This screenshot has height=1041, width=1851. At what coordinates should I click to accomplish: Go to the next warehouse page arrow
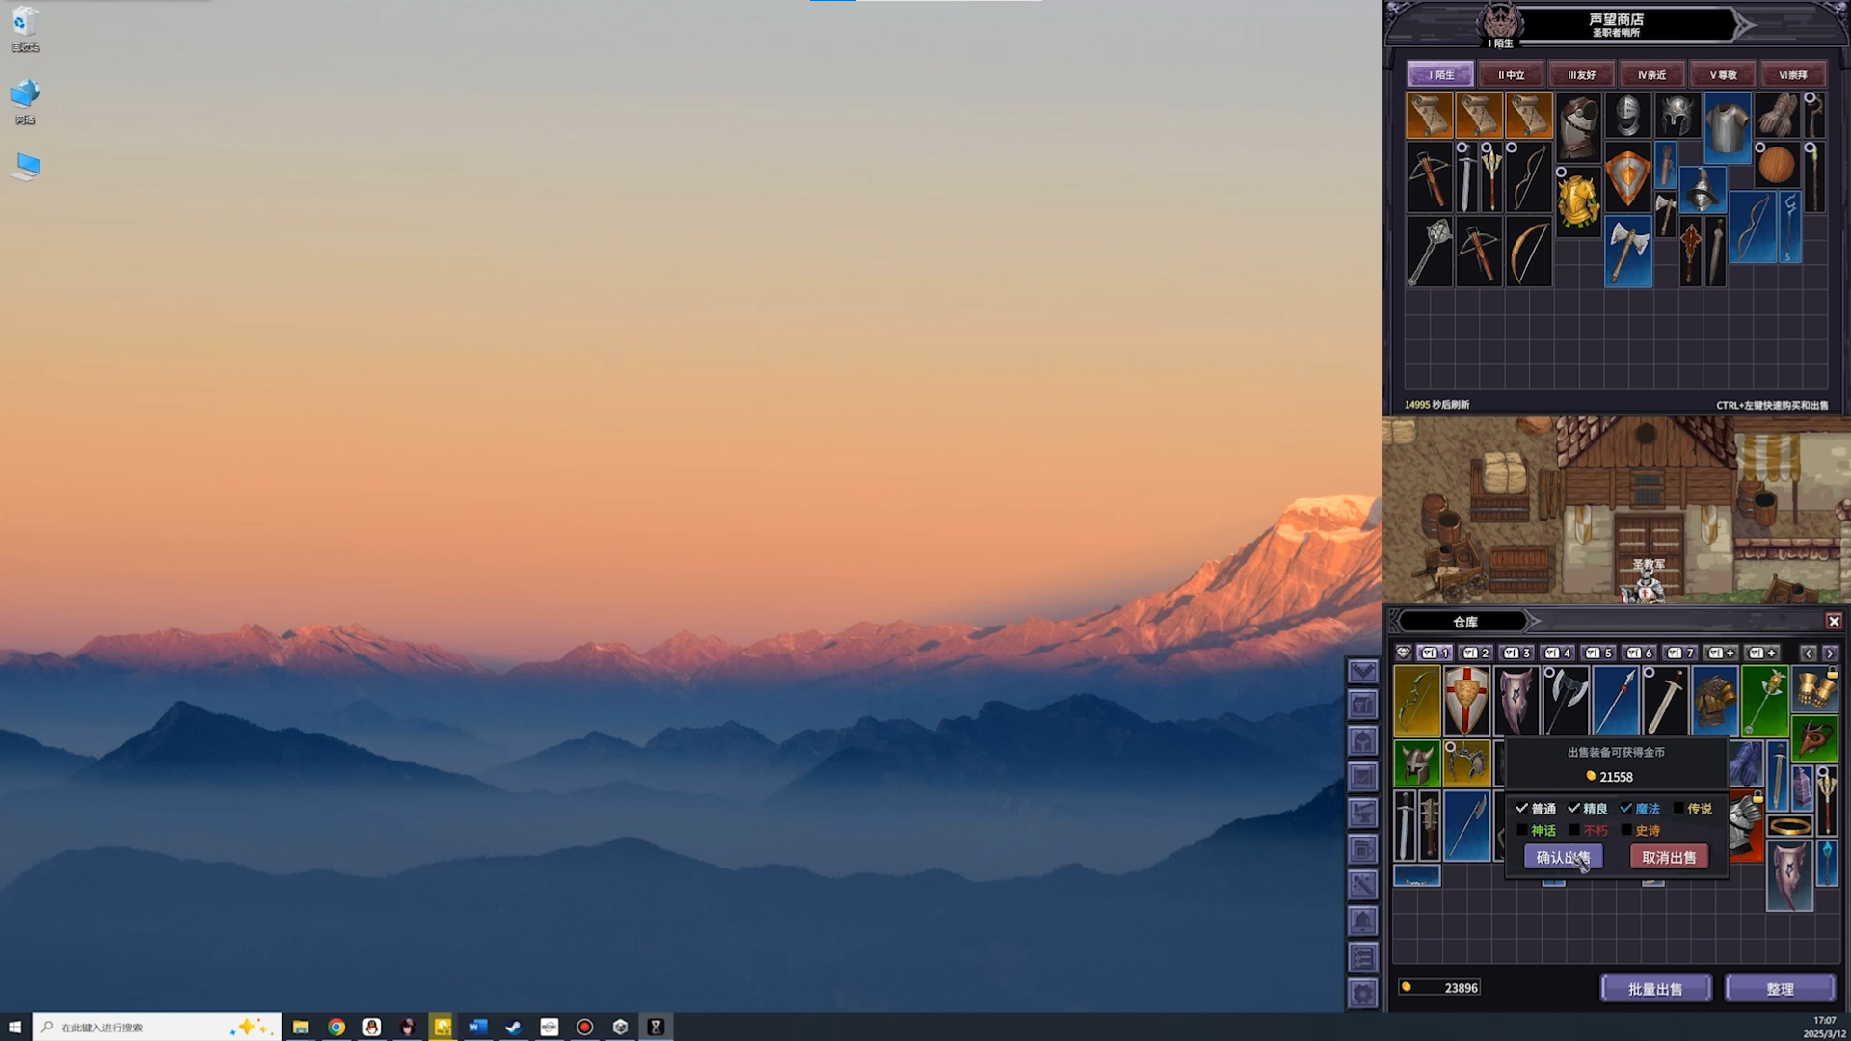[x=1829, y=654]
